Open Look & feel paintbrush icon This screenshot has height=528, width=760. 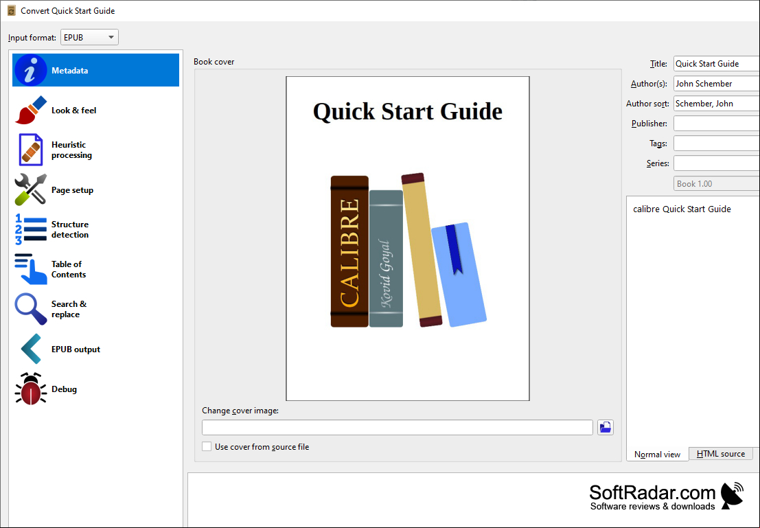click(x=30, y=110)
